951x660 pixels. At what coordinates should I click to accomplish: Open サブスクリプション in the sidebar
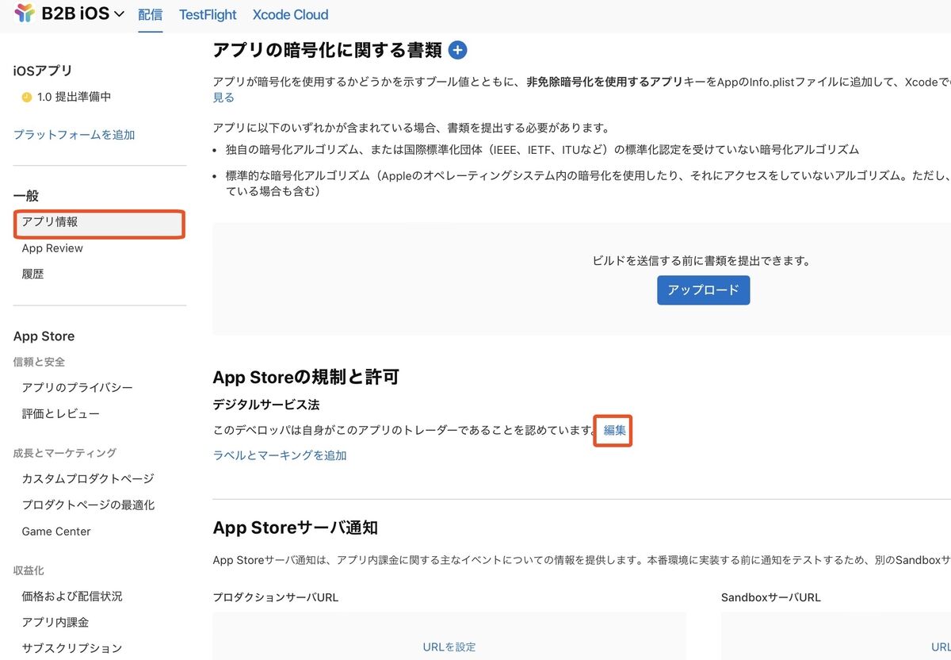[x=72, y=649]
